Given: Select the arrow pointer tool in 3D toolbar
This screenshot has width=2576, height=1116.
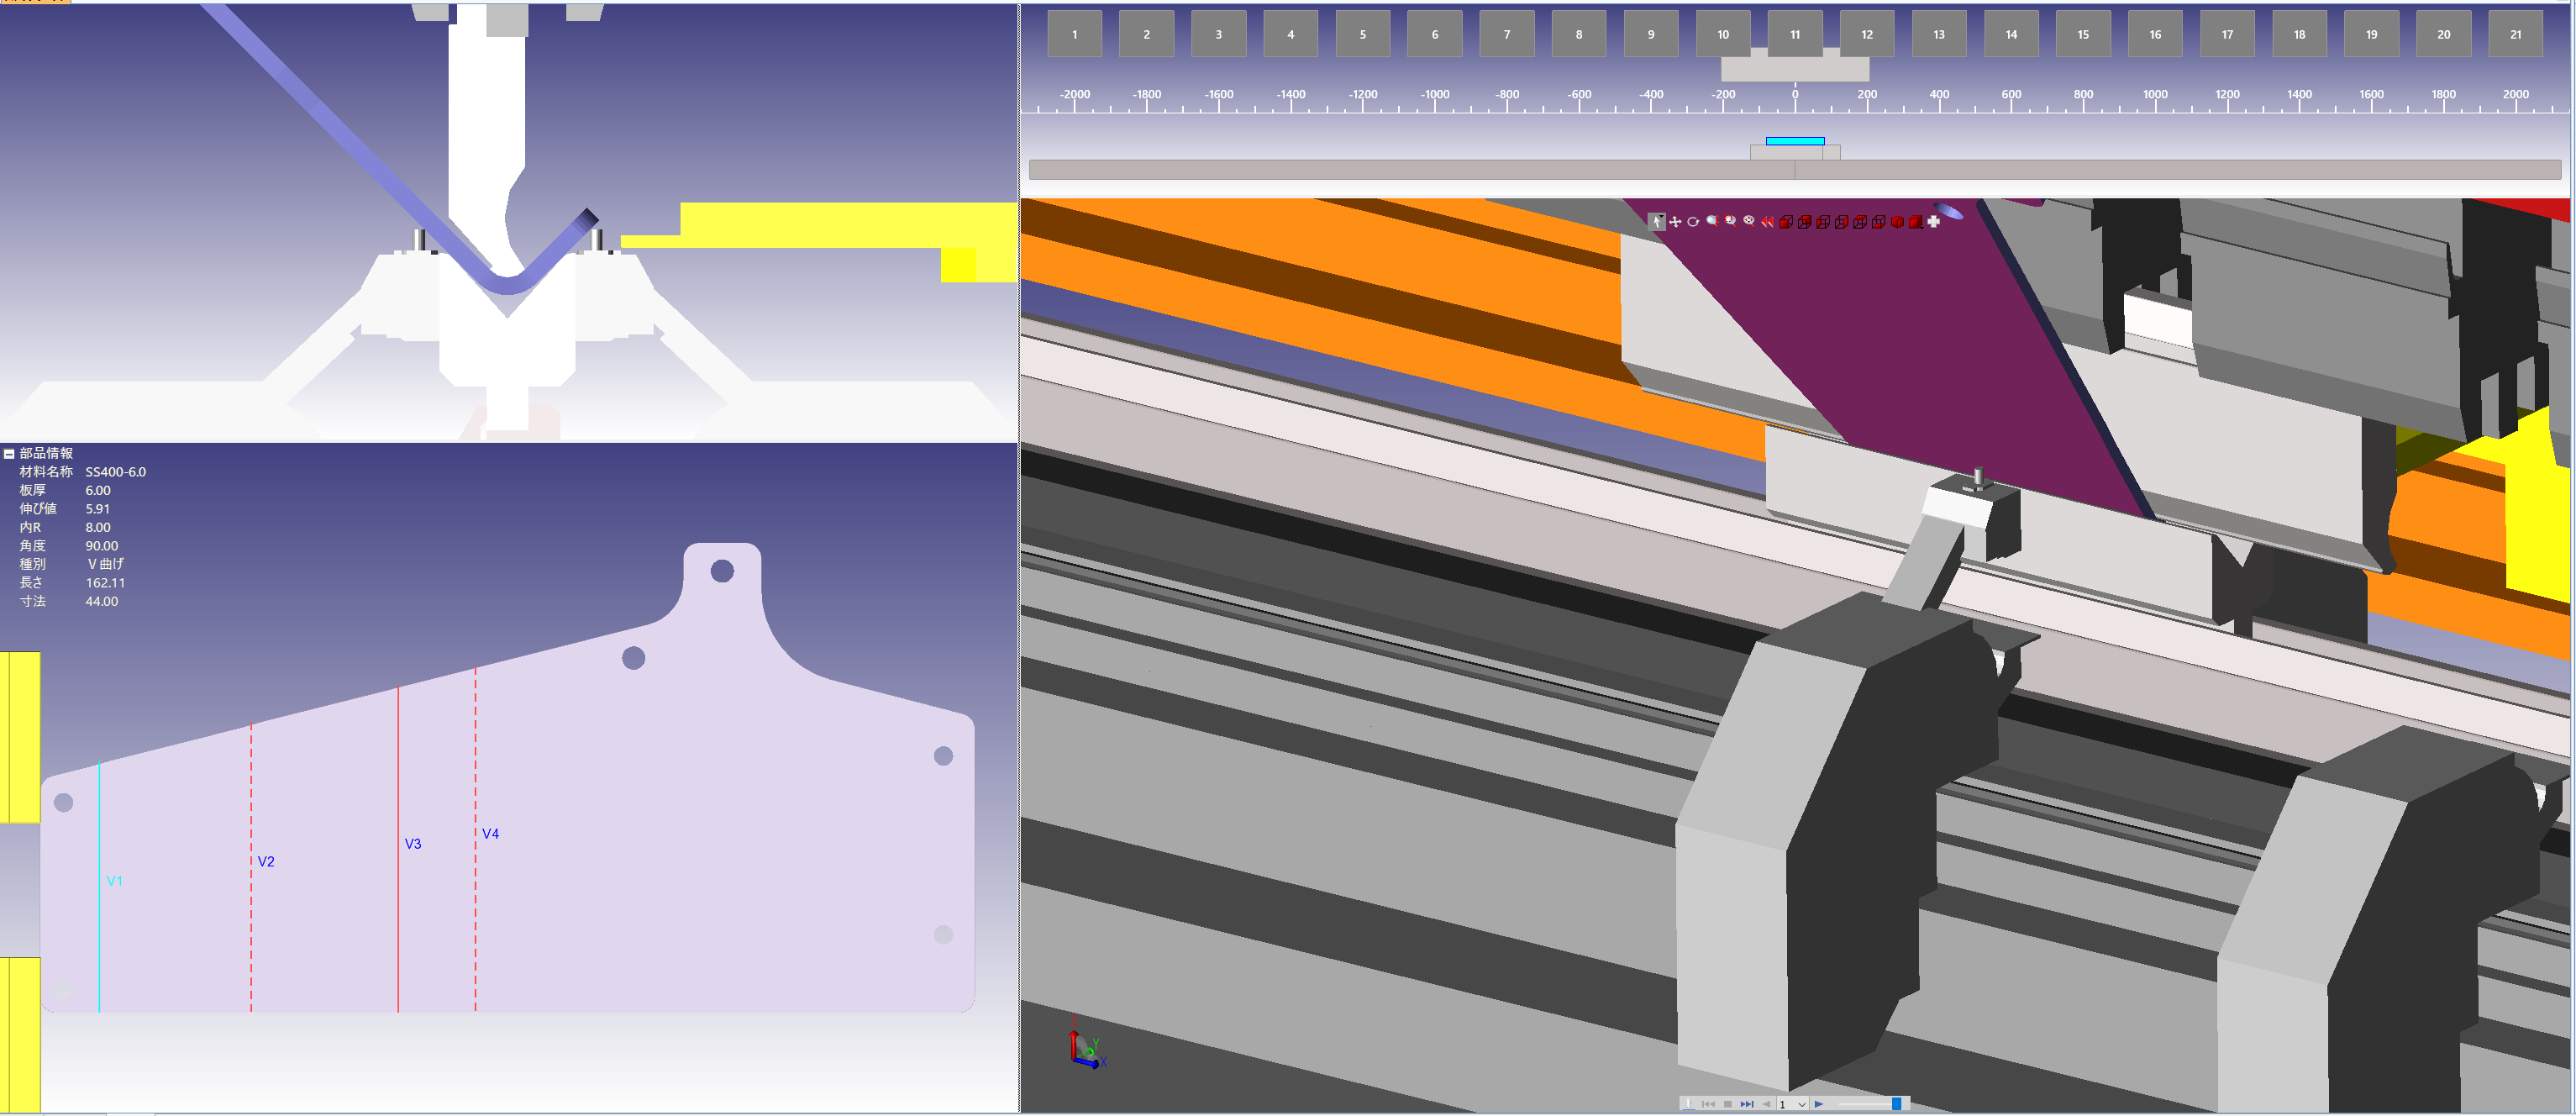Looking at the screenshot, I should (1657, 222).
